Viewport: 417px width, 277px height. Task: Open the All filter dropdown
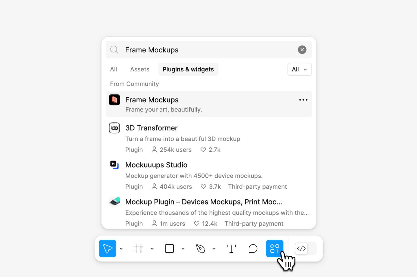click(x=300, y=69)
